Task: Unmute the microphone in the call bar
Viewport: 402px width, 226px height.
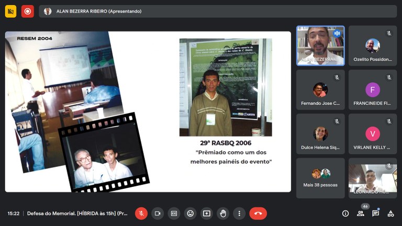Action: coord(141,213)
